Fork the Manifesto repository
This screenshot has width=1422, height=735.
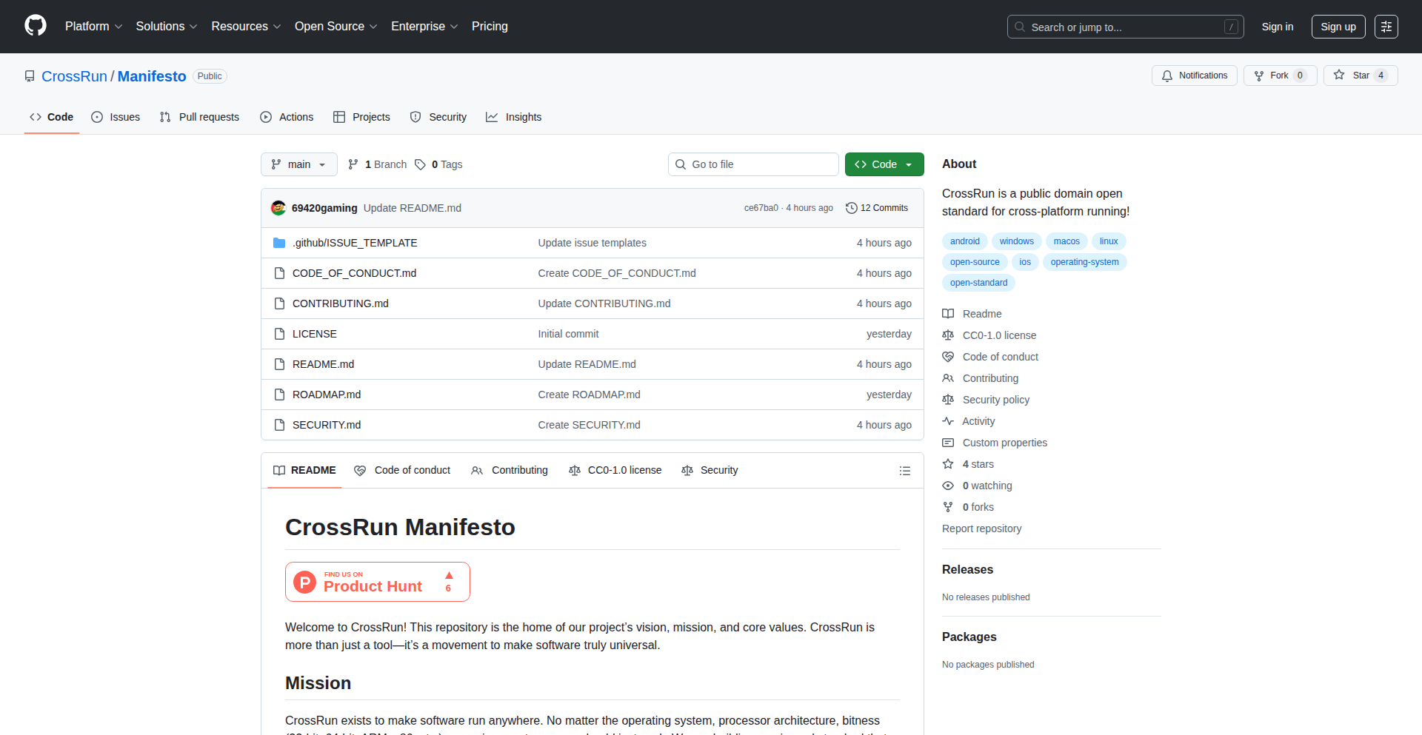coord(1280,75)
